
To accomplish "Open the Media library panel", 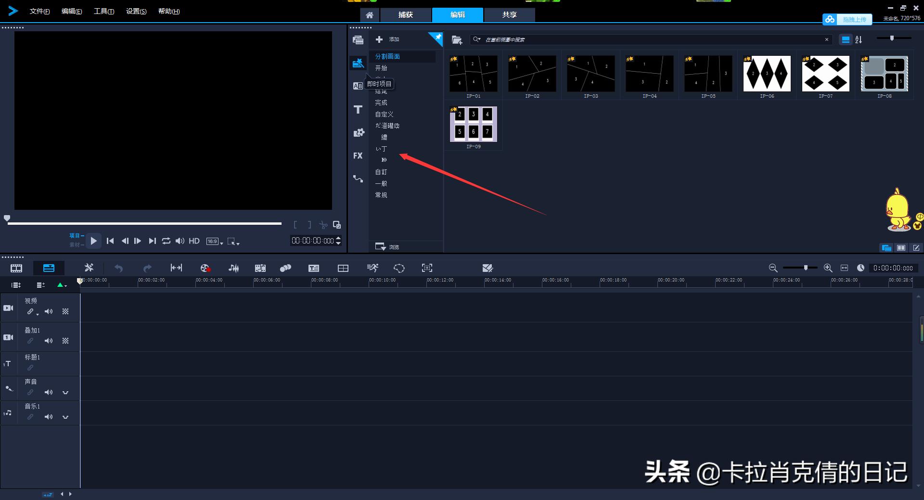I will [358, 40].
